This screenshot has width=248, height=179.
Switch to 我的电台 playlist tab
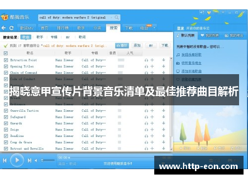(234, 36)
